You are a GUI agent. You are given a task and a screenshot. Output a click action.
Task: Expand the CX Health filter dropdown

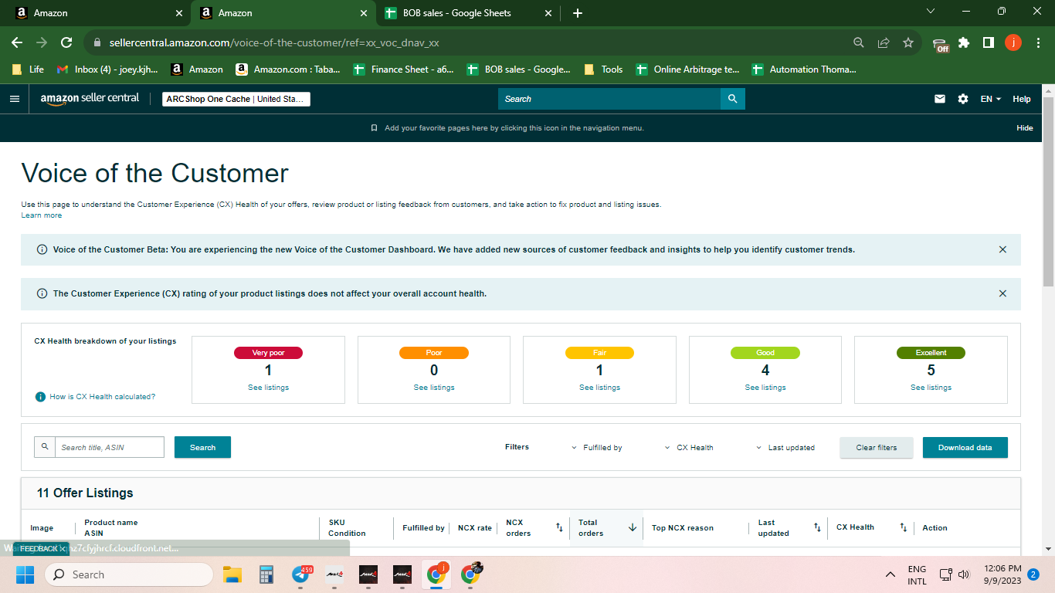(x=689, y=448)
